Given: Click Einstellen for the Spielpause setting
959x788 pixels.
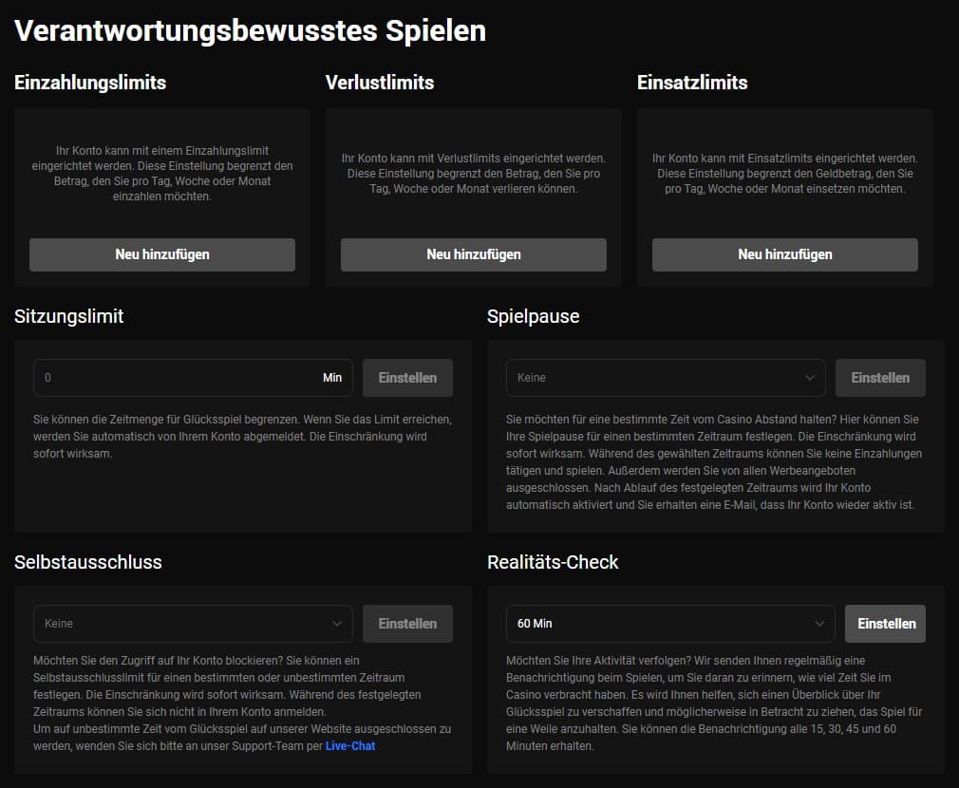Looking at the screenshot, I should tap(880, 377).
